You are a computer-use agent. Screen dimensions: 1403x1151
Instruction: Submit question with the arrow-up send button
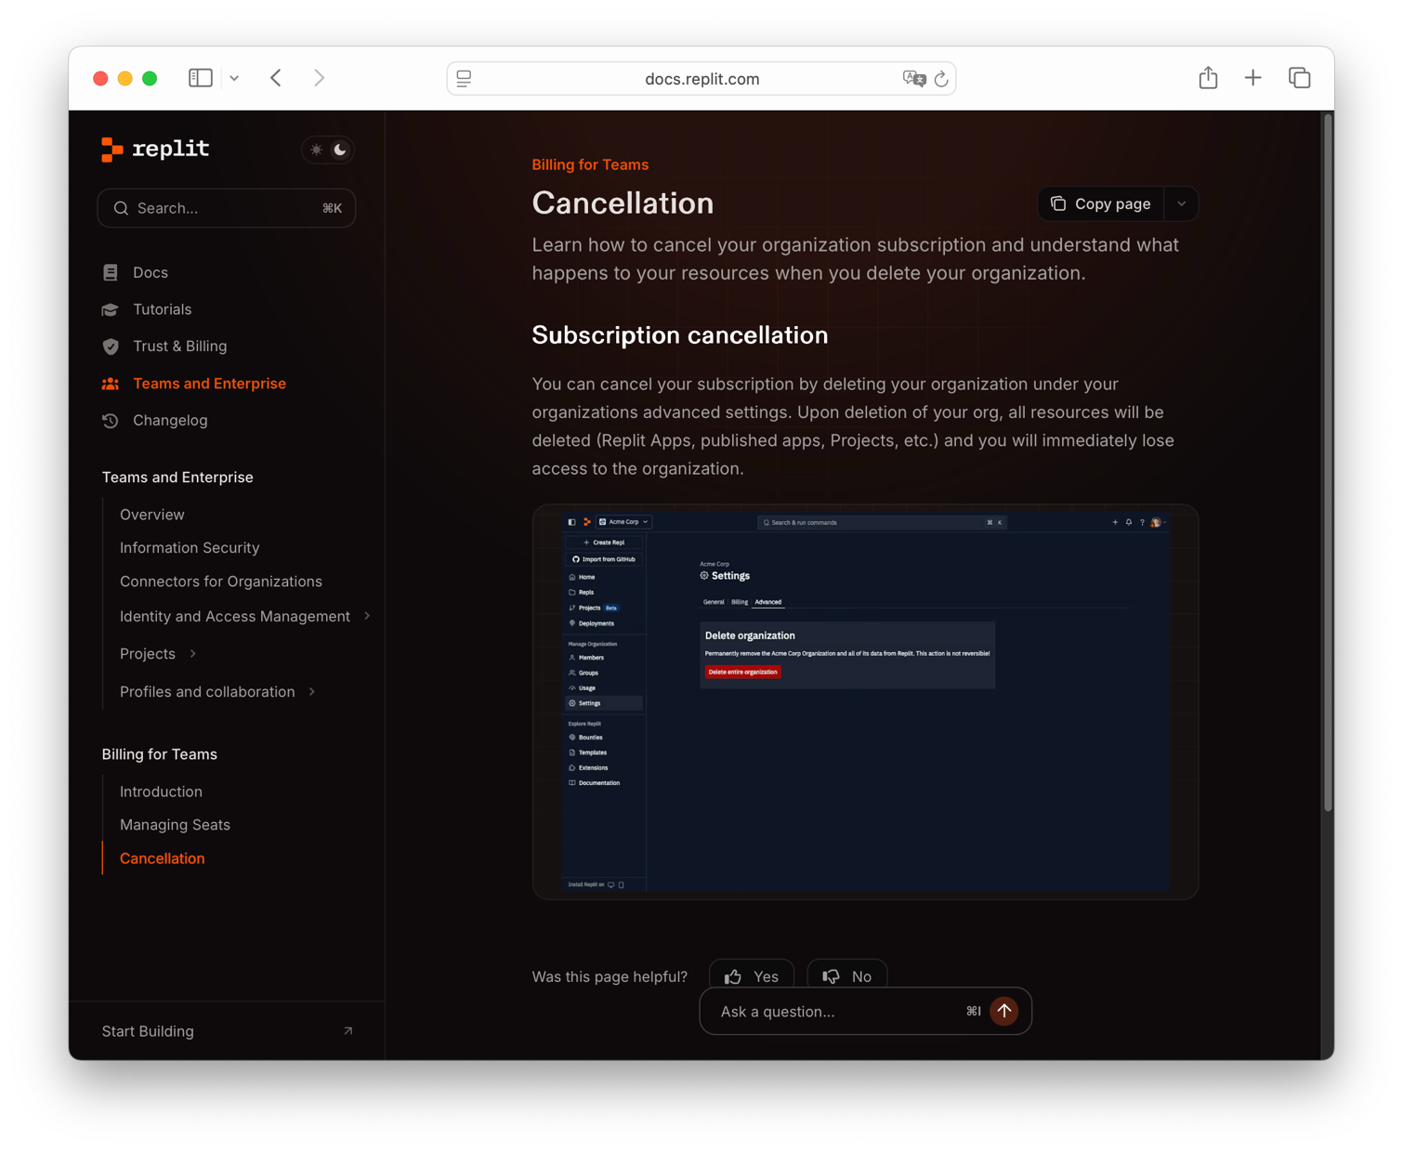pos(1003,1011)
